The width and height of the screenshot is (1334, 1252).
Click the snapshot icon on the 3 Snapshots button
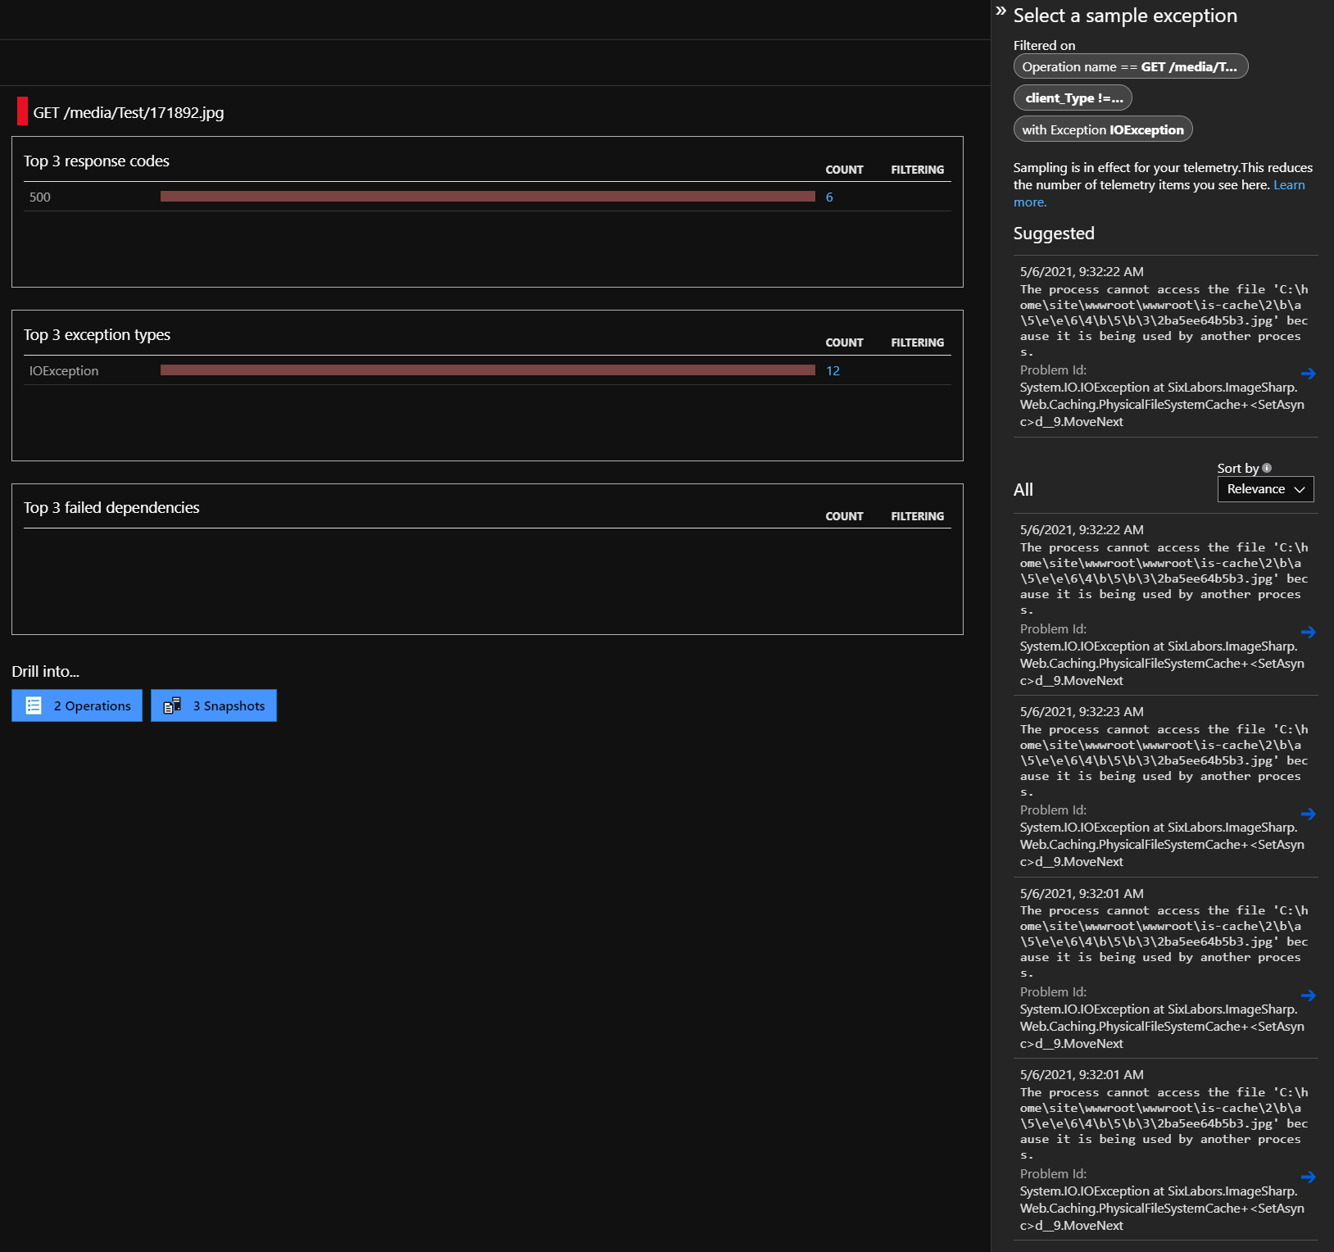click(x=172, y=705)
